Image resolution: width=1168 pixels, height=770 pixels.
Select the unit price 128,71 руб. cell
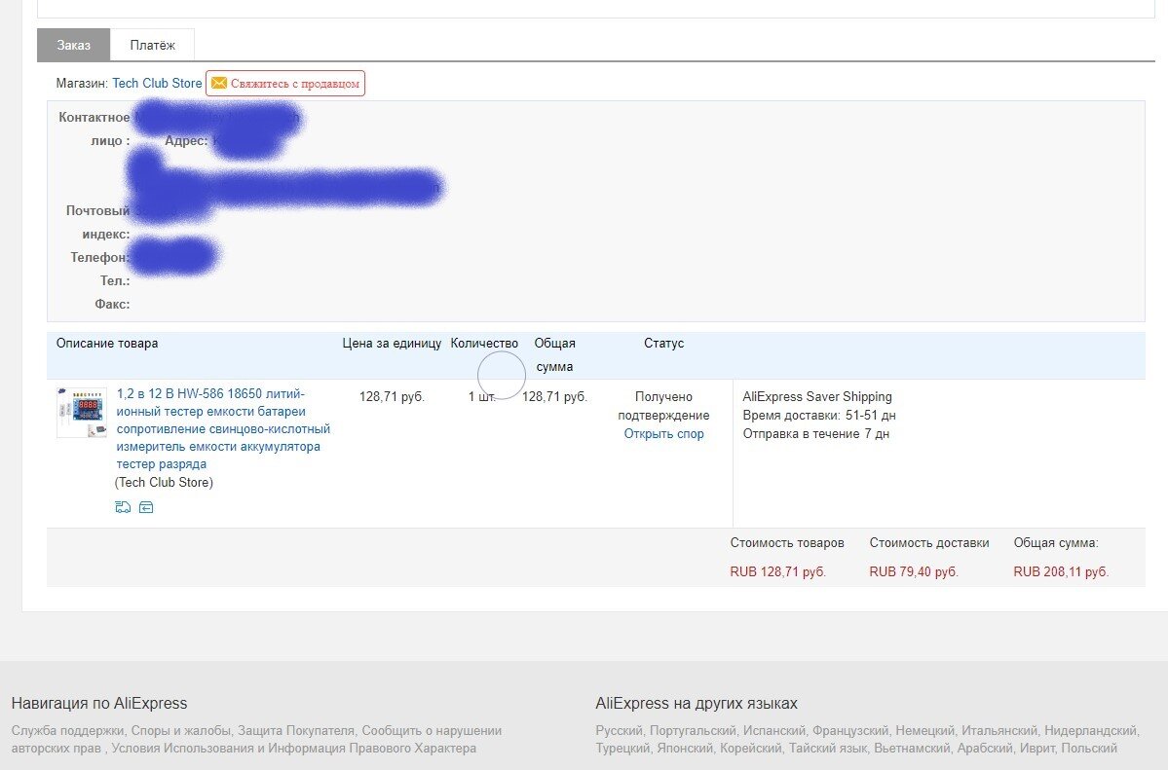(x=392, y=397)
